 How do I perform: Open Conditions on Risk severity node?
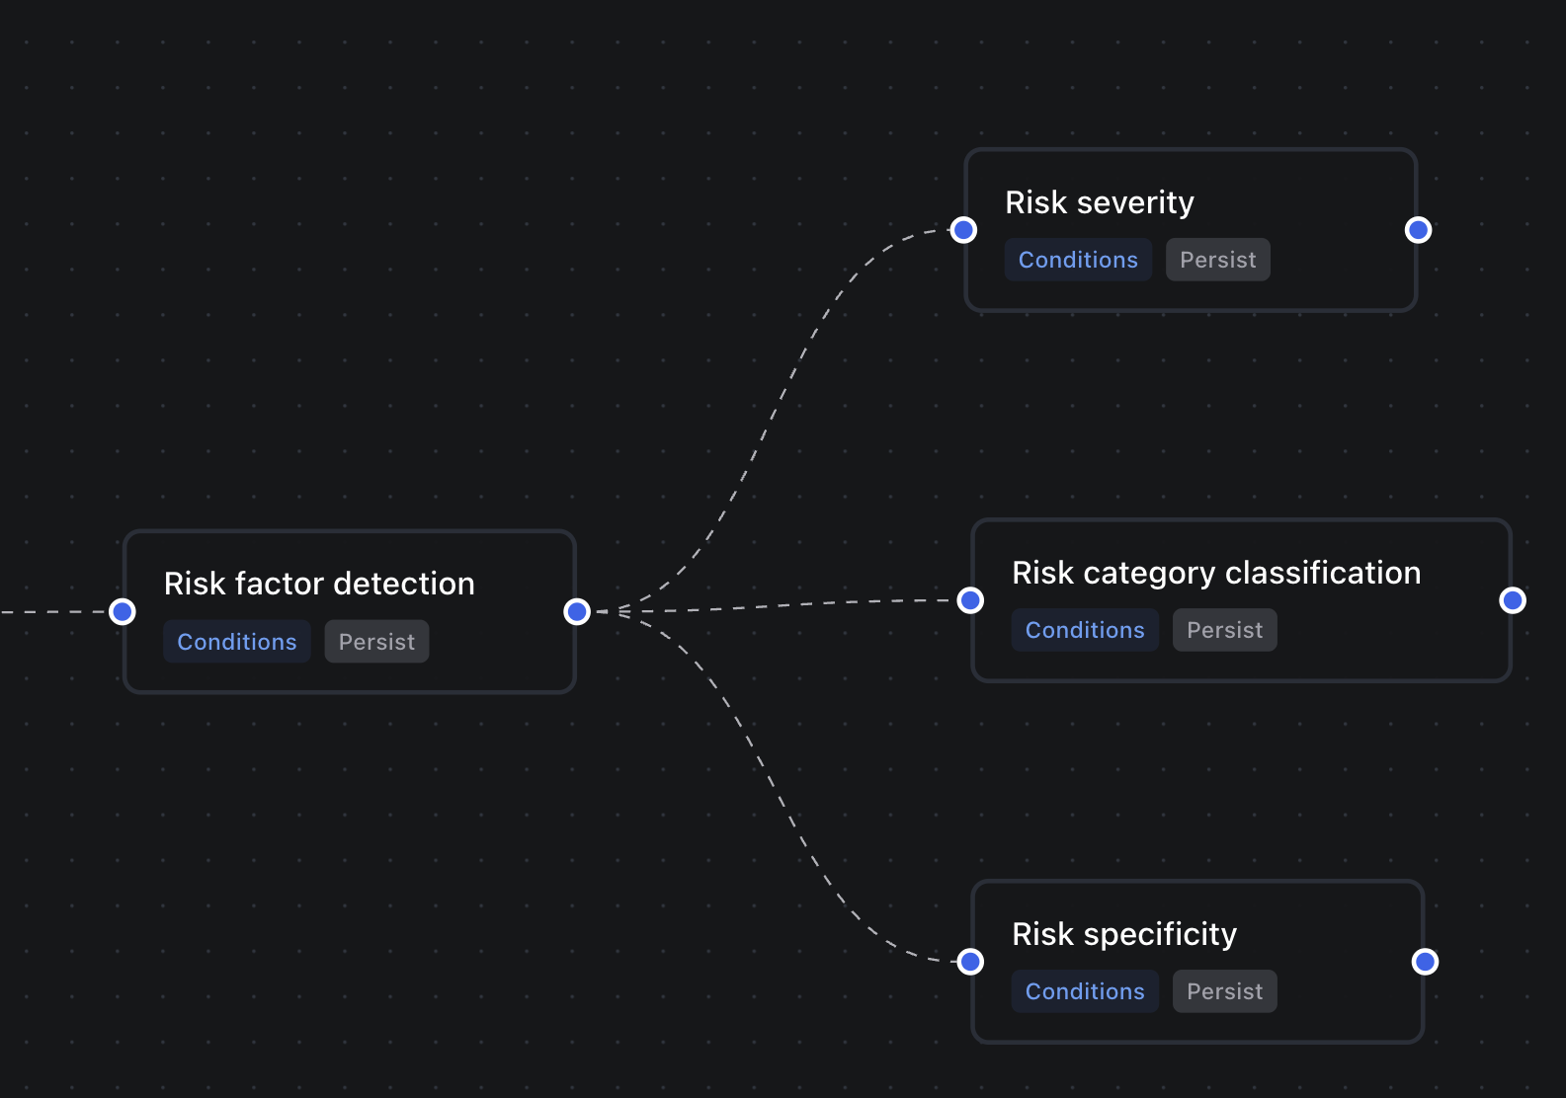tap(1078, 260)
